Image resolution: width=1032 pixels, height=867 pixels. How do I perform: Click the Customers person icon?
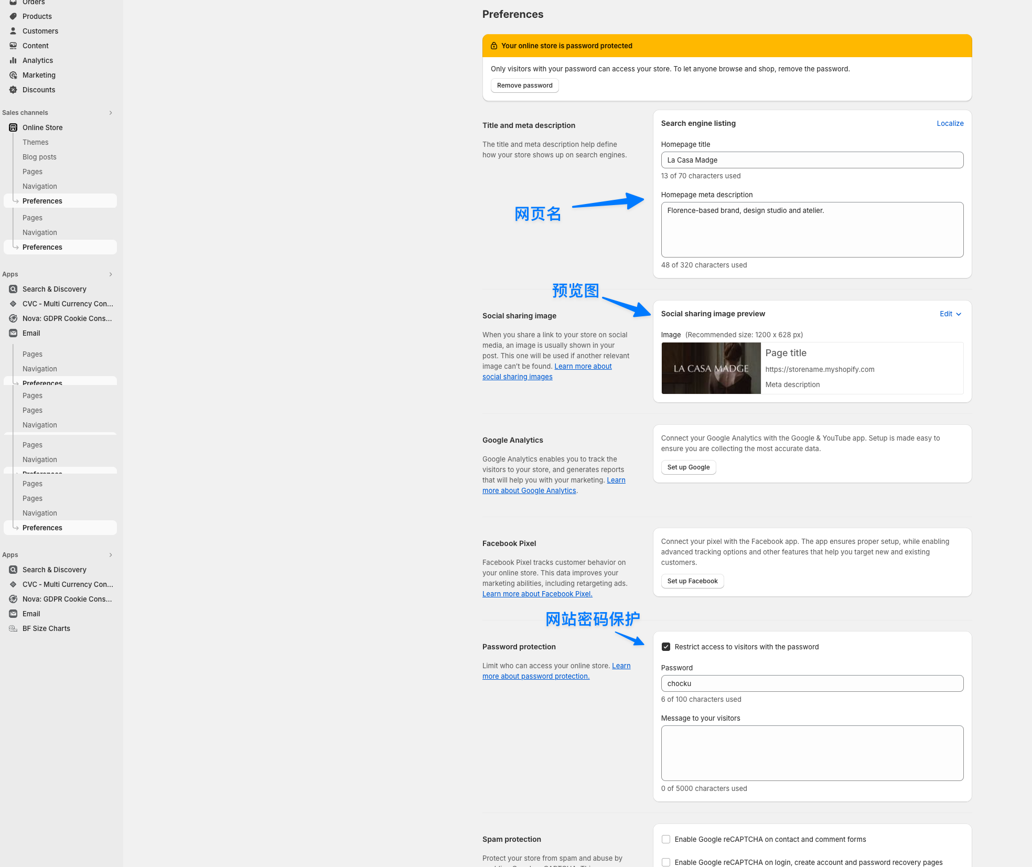pos(13,31)
